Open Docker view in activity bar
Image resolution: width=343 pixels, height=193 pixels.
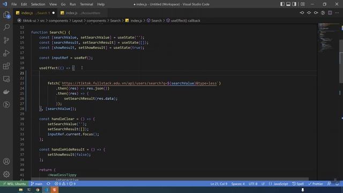point(6,92)
